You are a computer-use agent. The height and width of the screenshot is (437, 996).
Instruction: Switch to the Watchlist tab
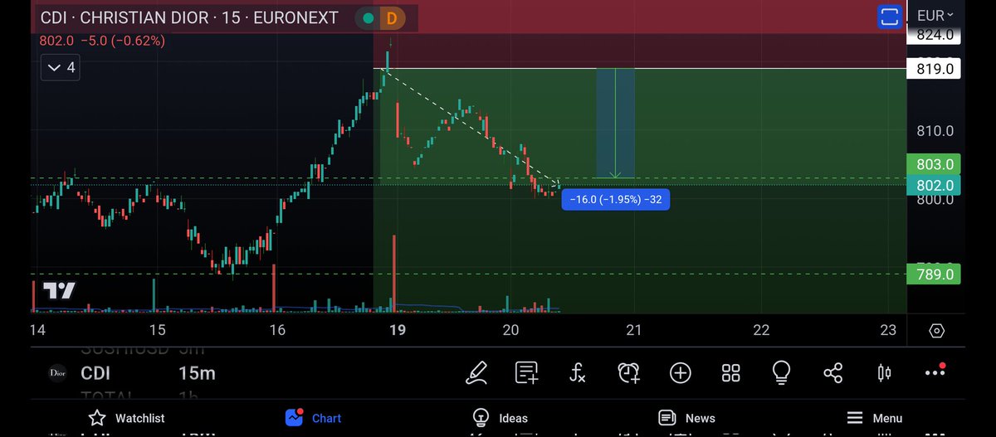tap(127, 418)
